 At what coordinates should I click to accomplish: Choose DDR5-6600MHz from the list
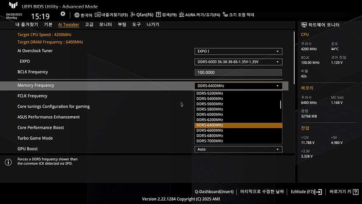(238, 131)
